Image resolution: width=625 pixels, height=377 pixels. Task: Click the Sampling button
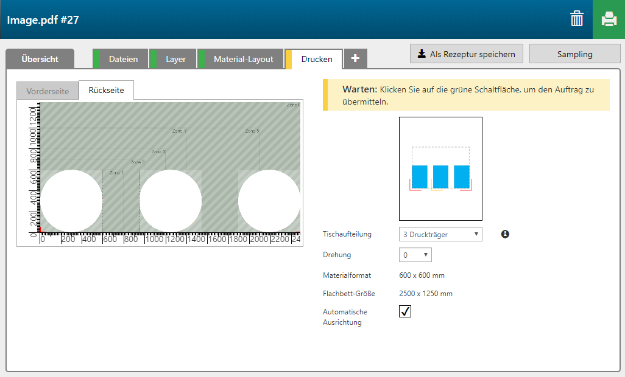tap(574, 54)
